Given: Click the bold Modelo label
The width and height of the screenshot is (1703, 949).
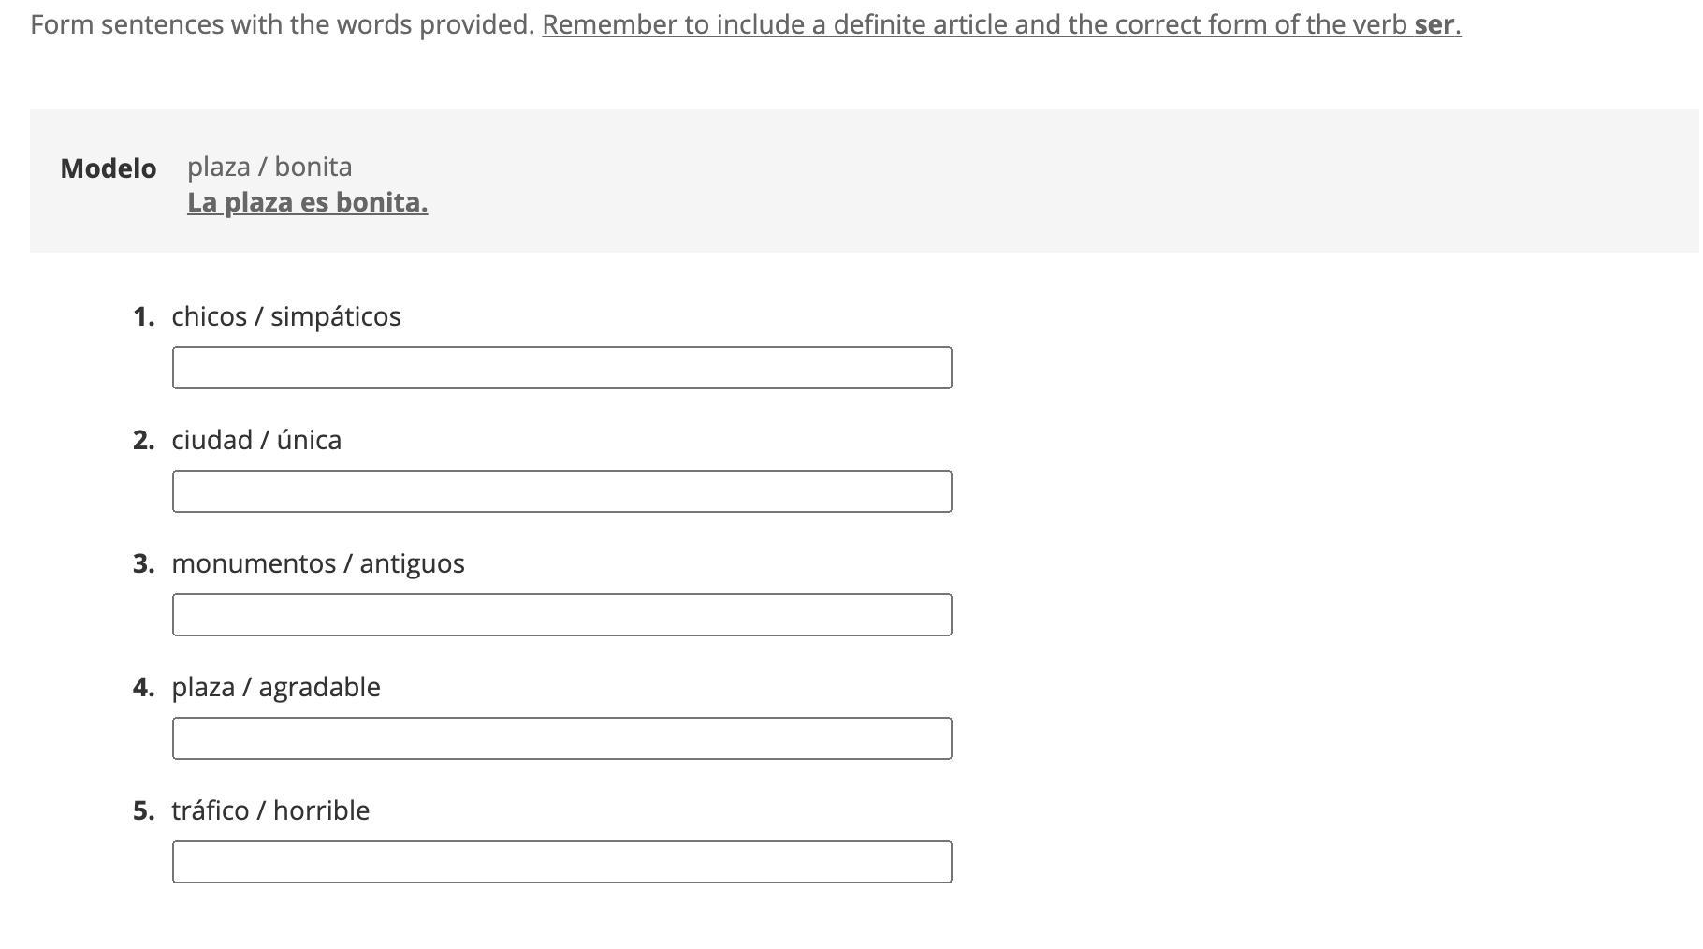Looking at the screenshot, I should (x=109, y=168).
